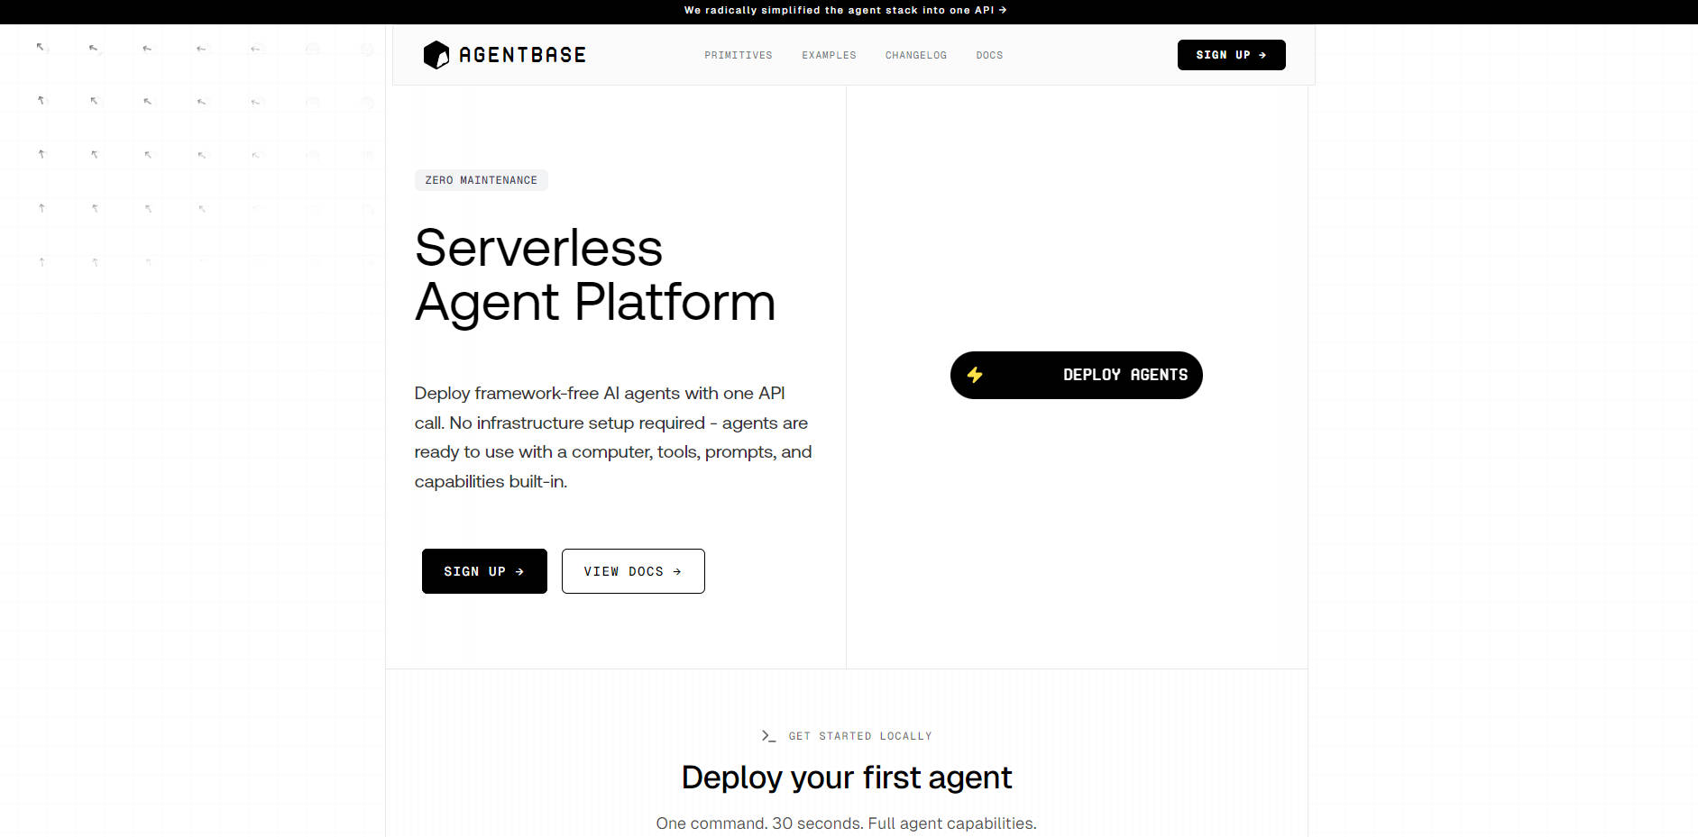Click the announcement banner about one API
Viewport: 1698px width, 837px height.
846,10
